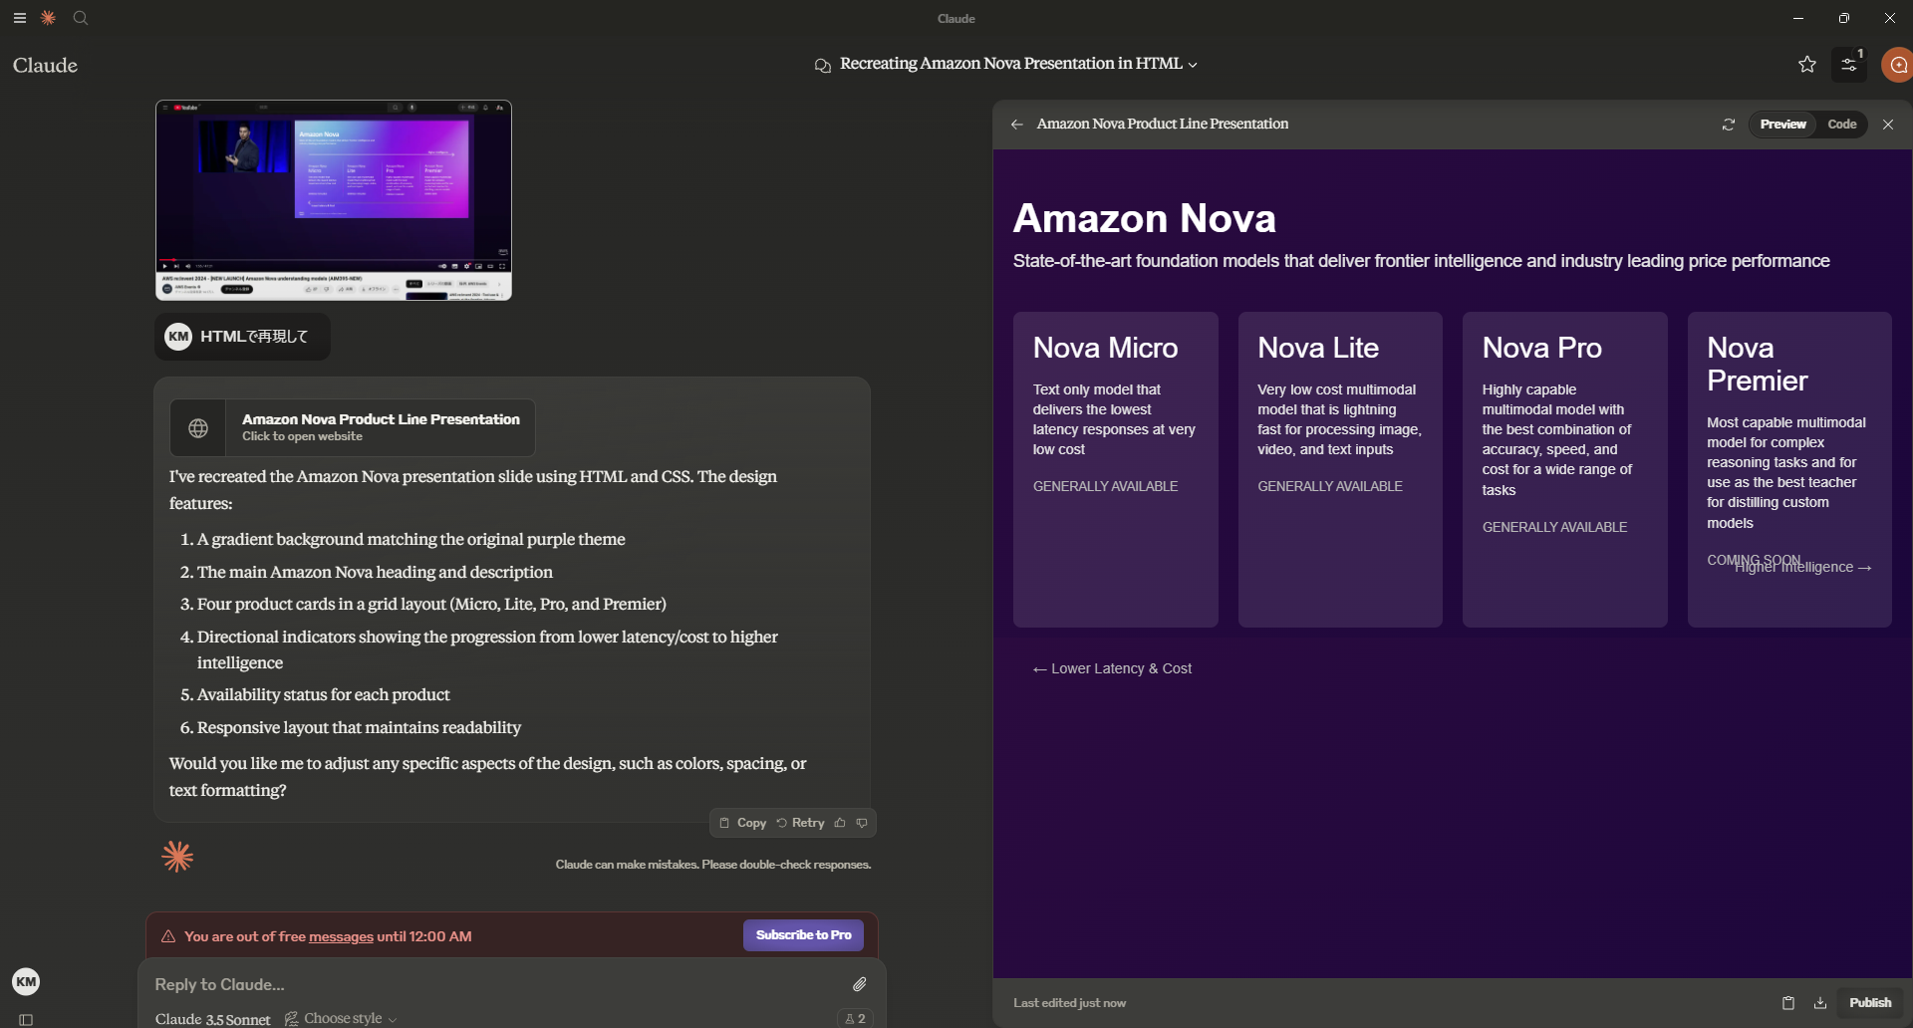This screenshot has width=1913, height=1028.
Task: Refresh the artifact preview
Action: (x=1729, y=125)
